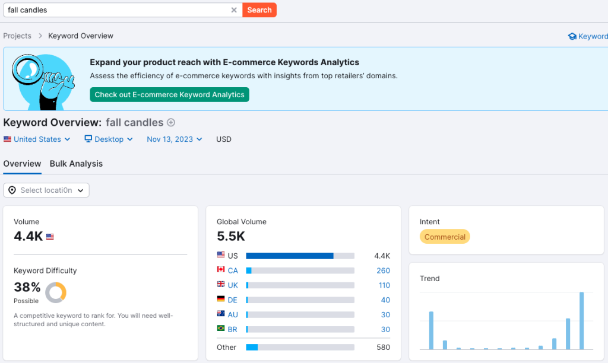
Task: Click the tallest bar in Trend chart
Action: (582, 321)
